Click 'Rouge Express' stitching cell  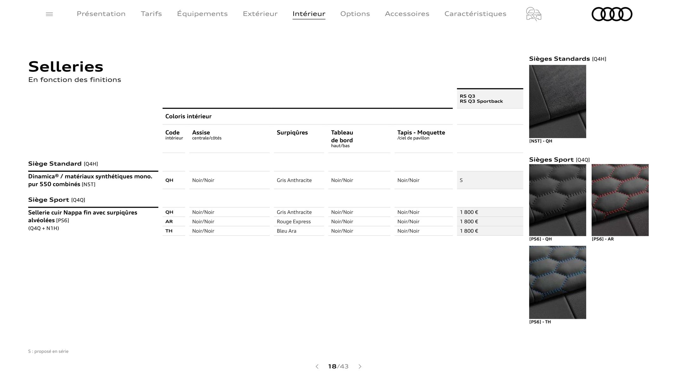pos(294,222)
